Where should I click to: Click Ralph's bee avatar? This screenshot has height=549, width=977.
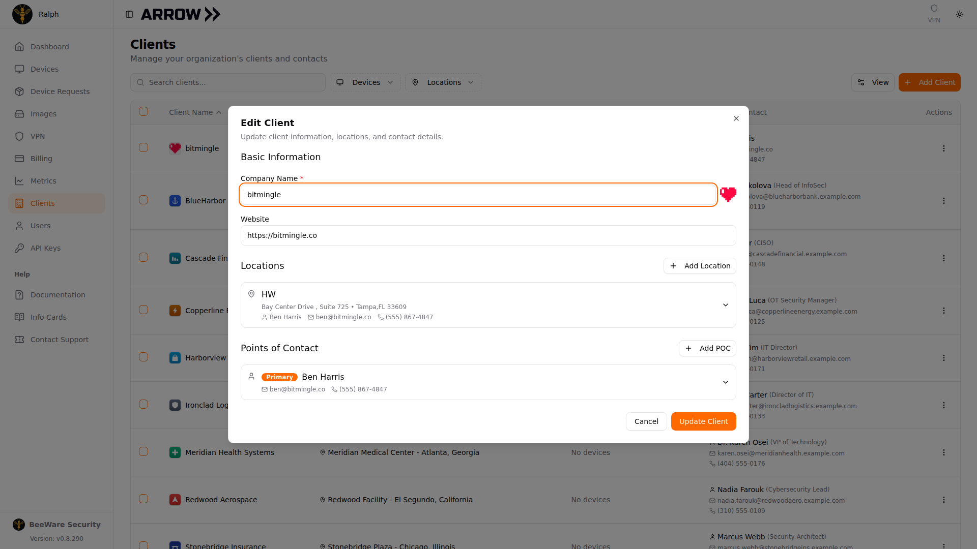22,14
